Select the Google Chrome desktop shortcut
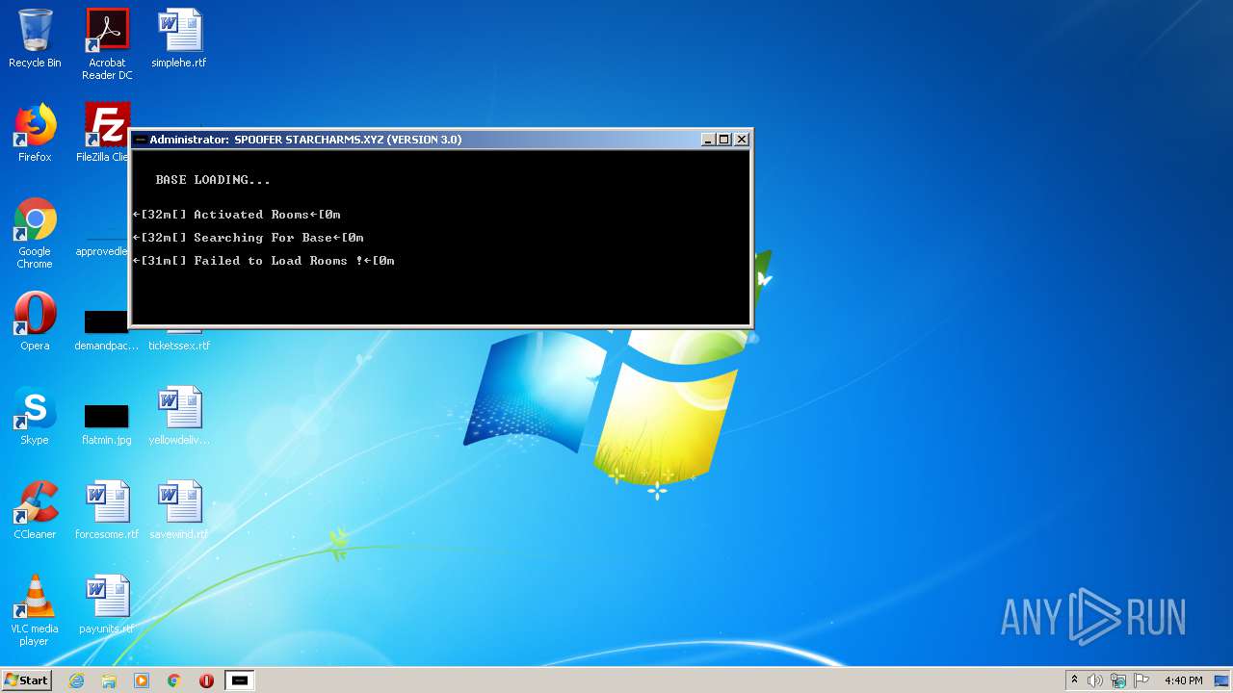 (35, 233)
